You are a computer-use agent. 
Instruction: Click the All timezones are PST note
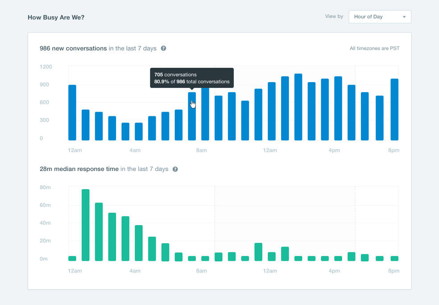tap(374, 48)
